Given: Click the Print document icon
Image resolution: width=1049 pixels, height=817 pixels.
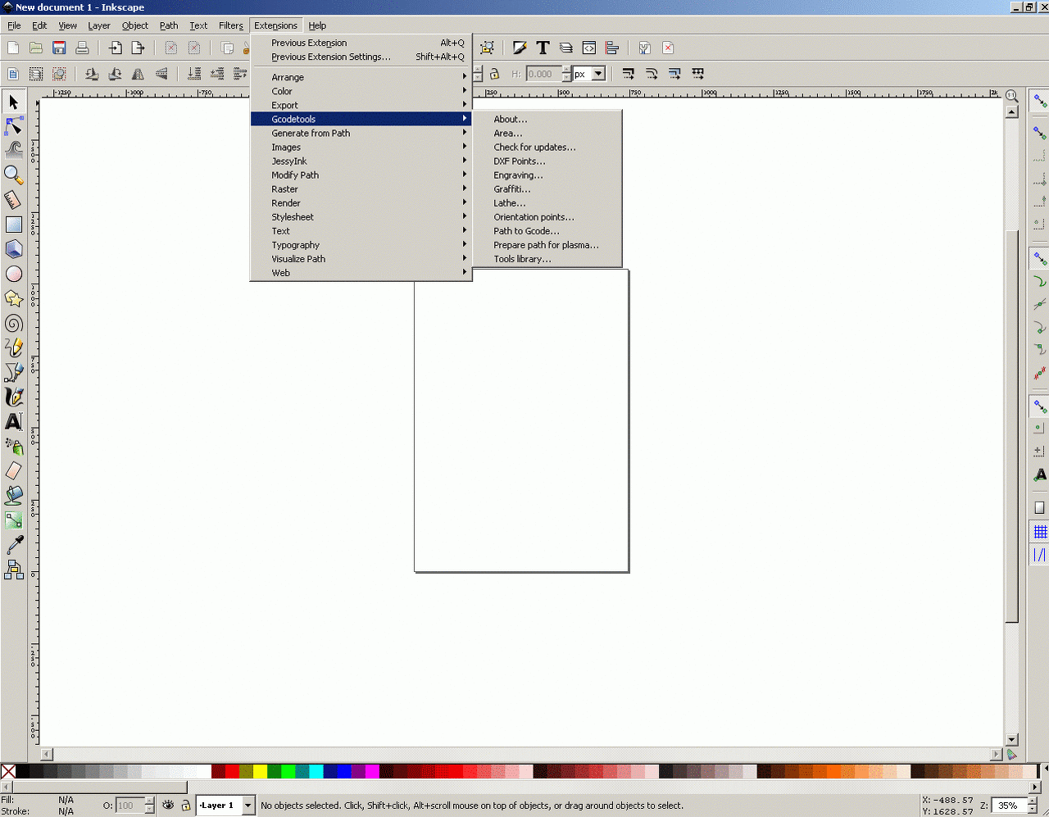Looking at the screenshot, I should 82,48.
